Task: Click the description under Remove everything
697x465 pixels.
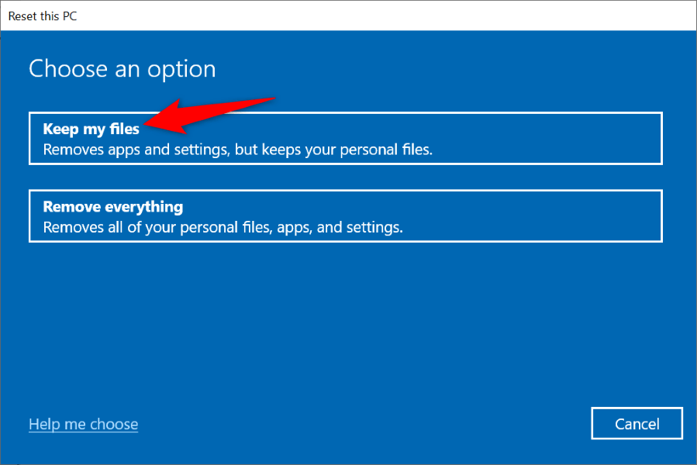Action: click(223, 228)
